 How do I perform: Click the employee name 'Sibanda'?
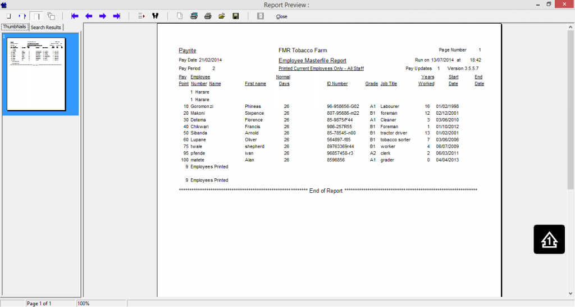click(199, 133)
